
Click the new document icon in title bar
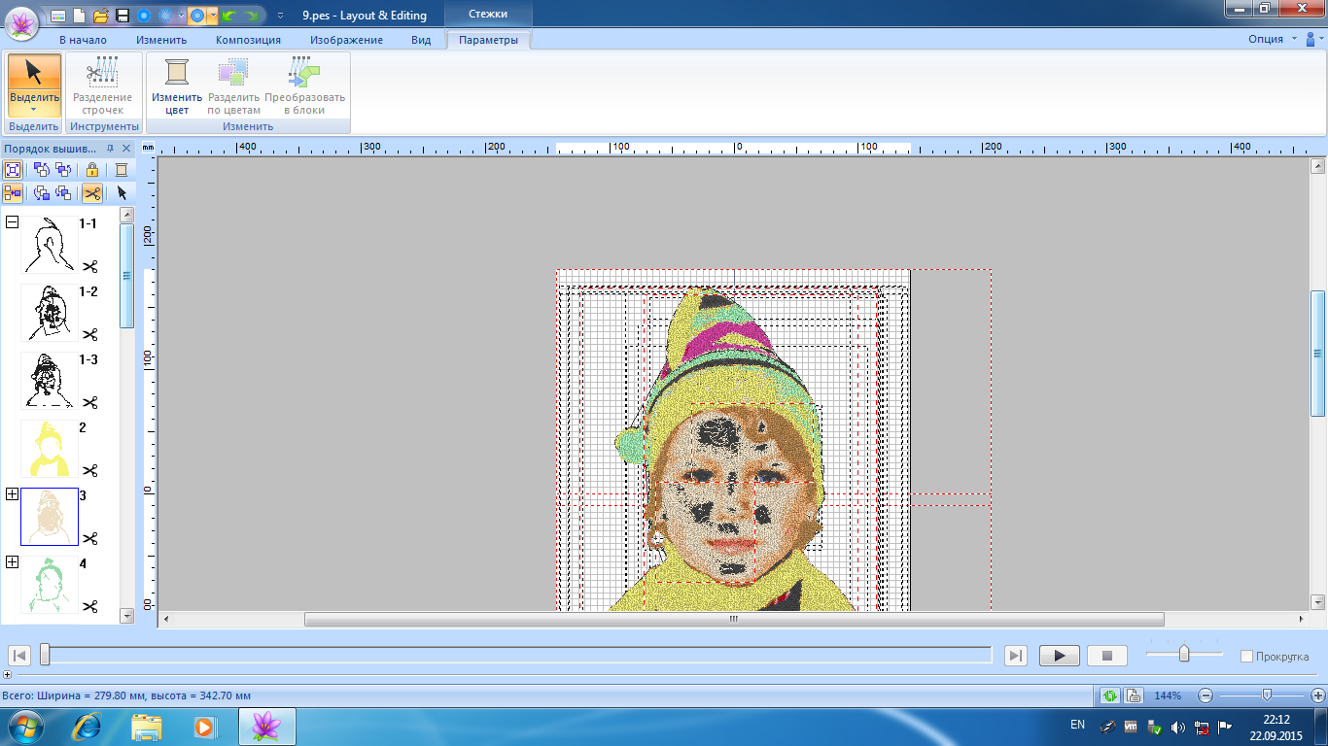click(x=79, y=16)
